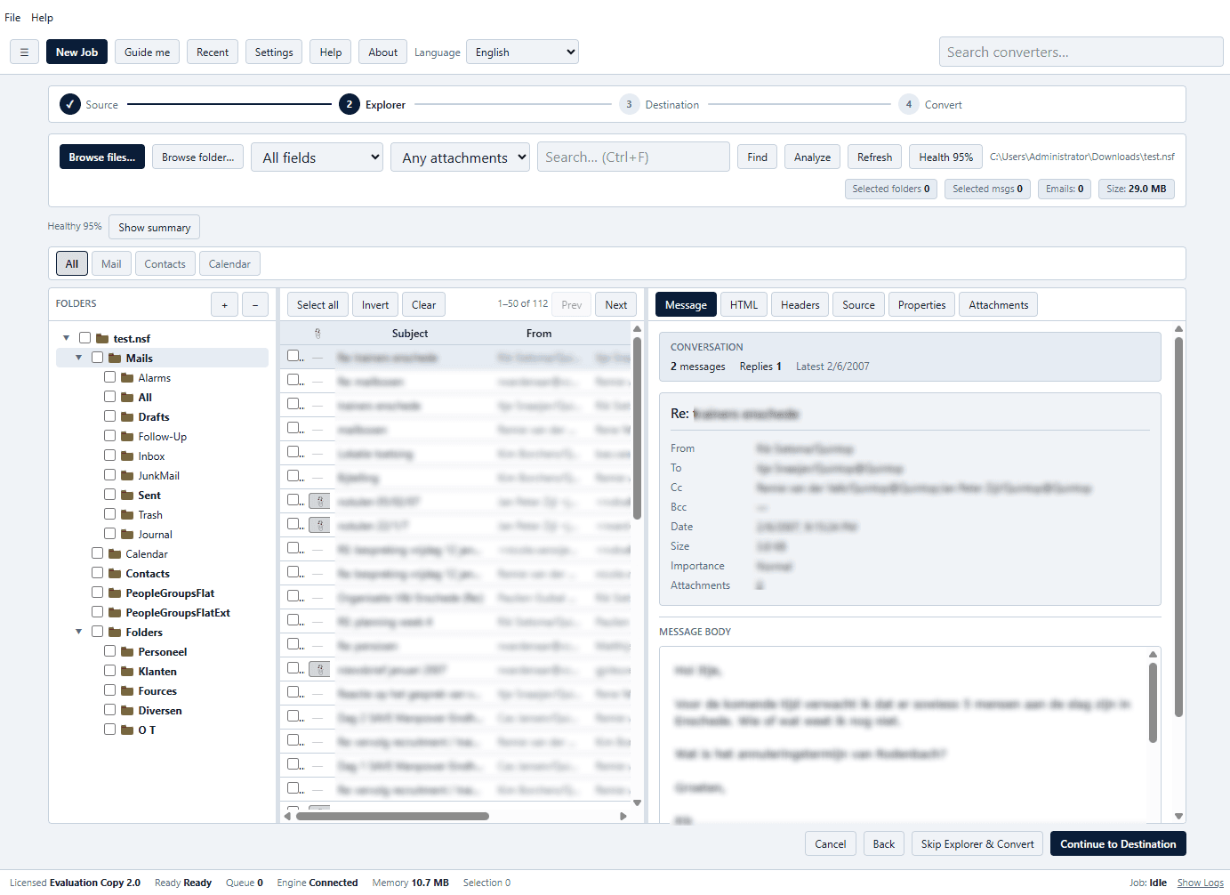Viewport: 1230px width, 895px height.
Task: Click Browse files button
Action: point(102,157)
